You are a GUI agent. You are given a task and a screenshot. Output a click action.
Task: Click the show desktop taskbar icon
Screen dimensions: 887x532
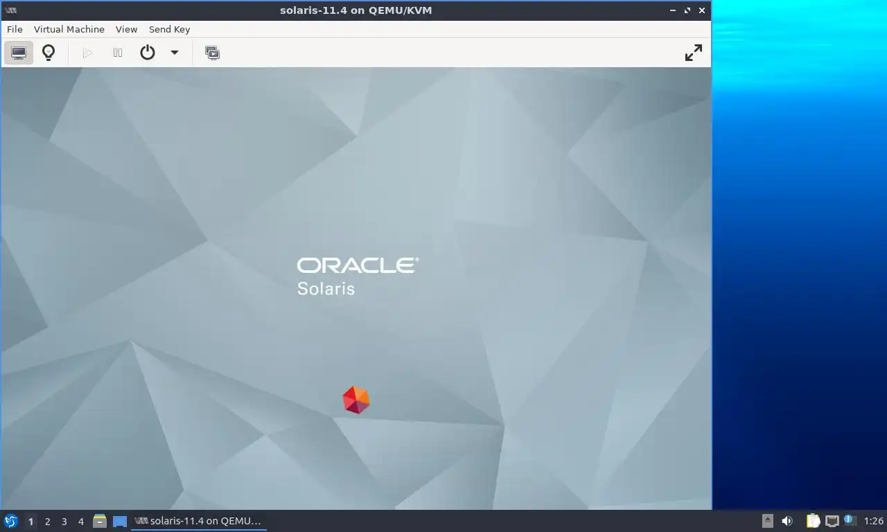click(x=120, y=521)
